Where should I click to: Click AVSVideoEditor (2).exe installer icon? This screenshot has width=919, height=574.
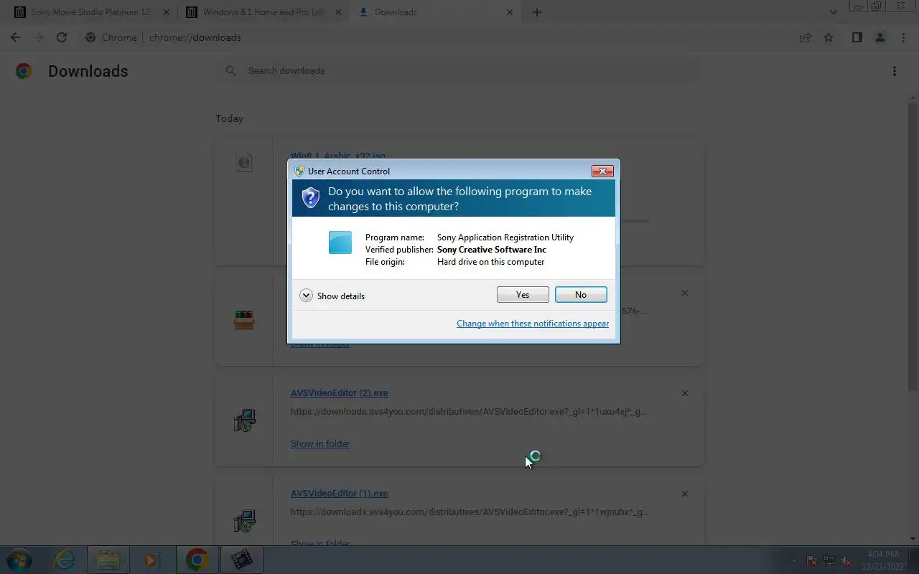pyautogui.click(x=244, y=420)
